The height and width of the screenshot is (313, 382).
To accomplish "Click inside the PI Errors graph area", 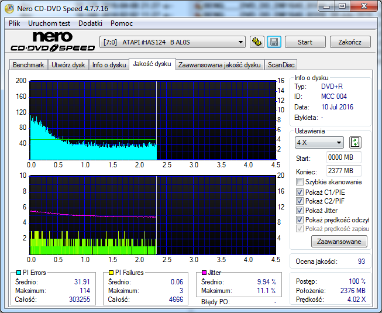I will (153, 121).
